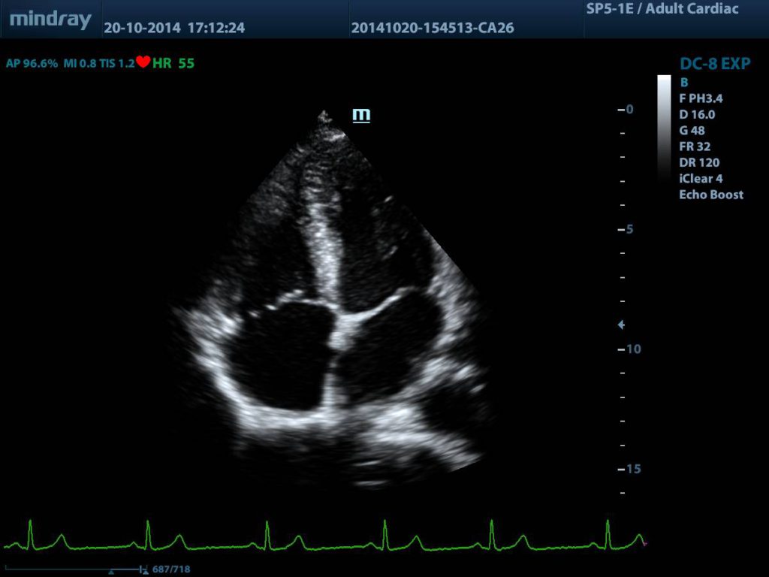769x577 pixels.
Task: Click the focus position arrow on depth scale
Action: click(620, 325)
